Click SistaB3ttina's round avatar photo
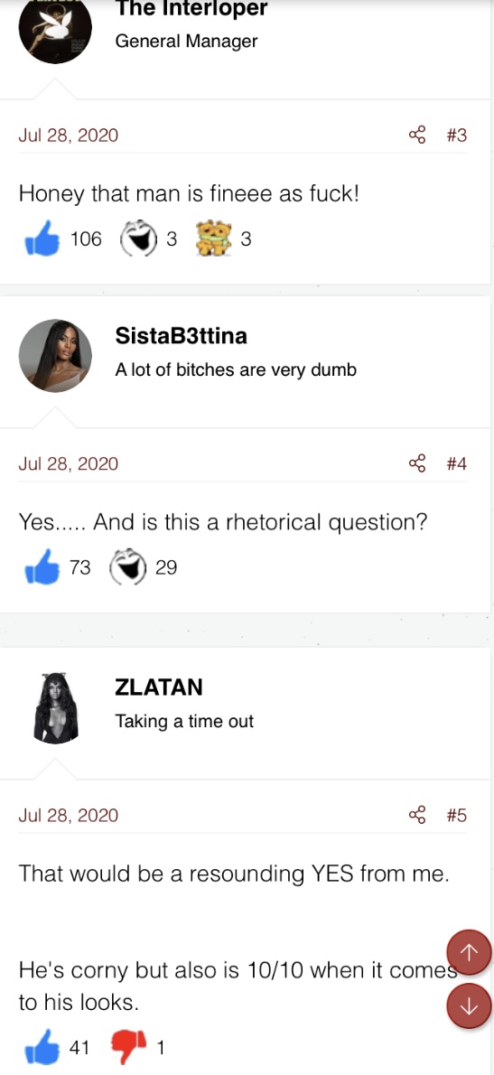 (x=55, y=355)
